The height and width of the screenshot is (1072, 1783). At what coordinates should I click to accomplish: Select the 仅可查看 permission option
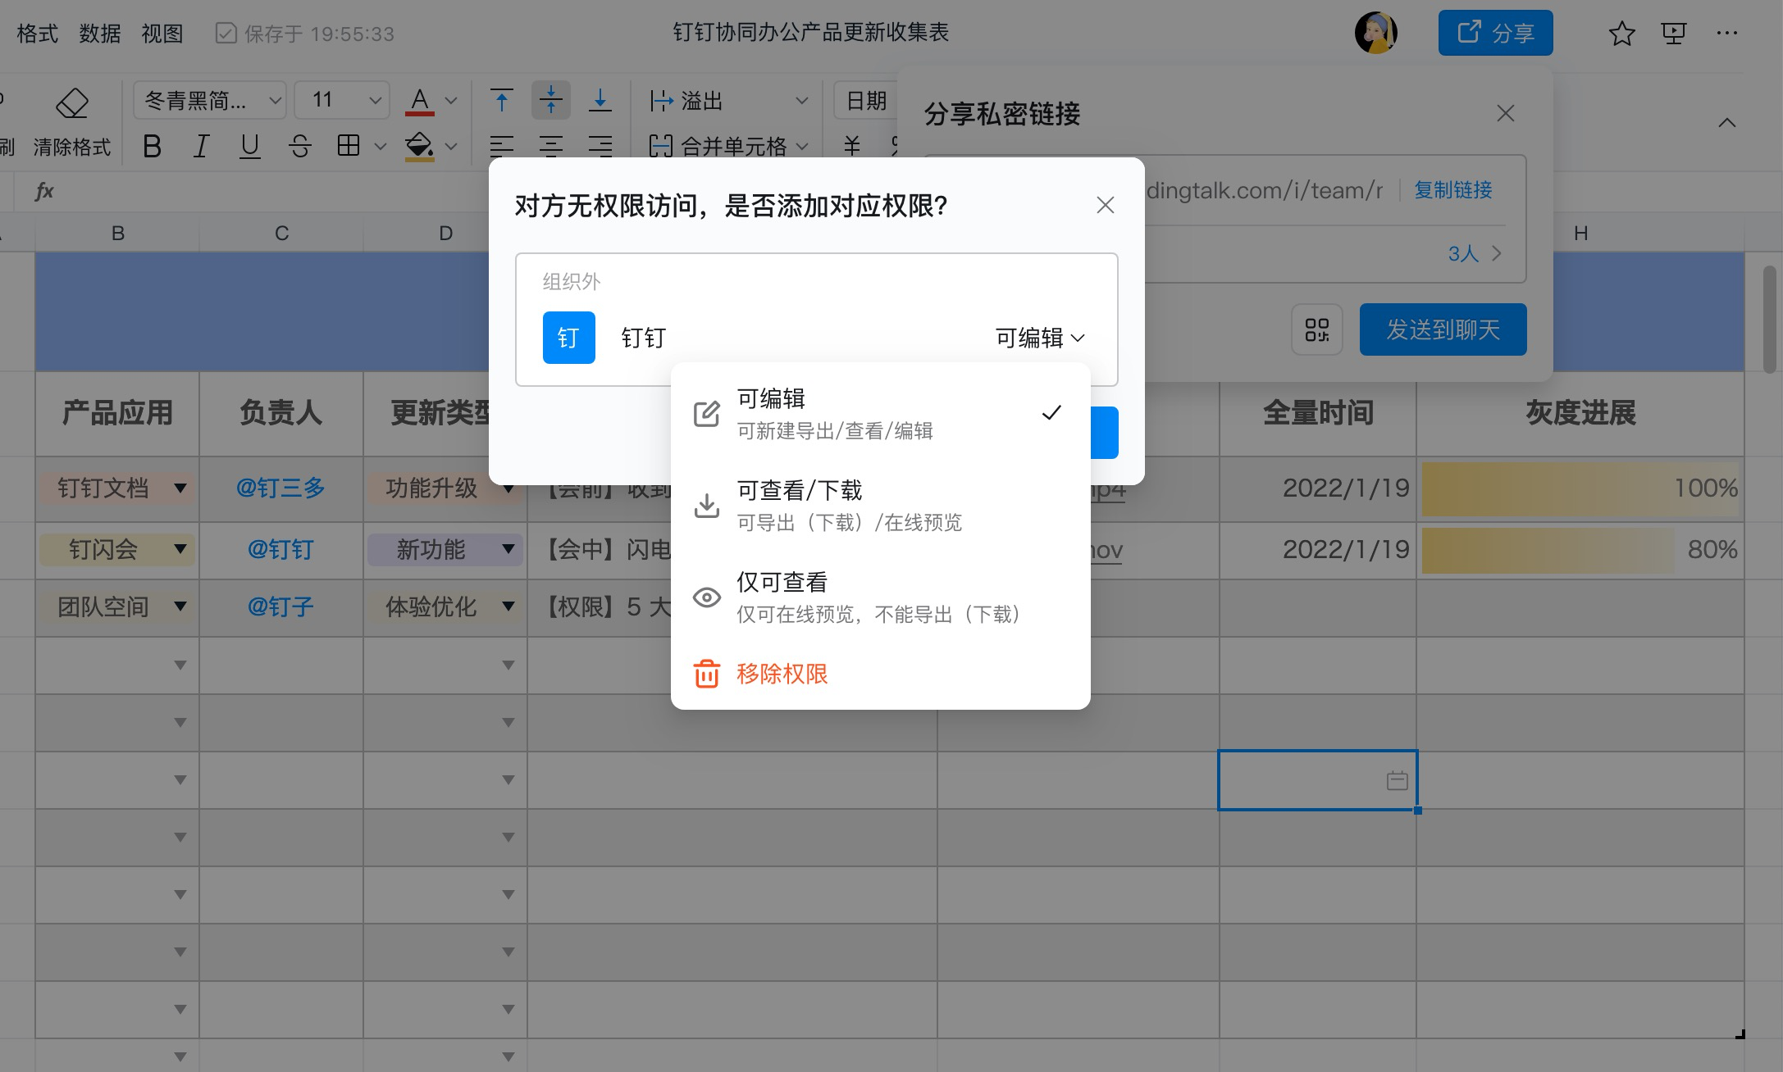(782, 582)
